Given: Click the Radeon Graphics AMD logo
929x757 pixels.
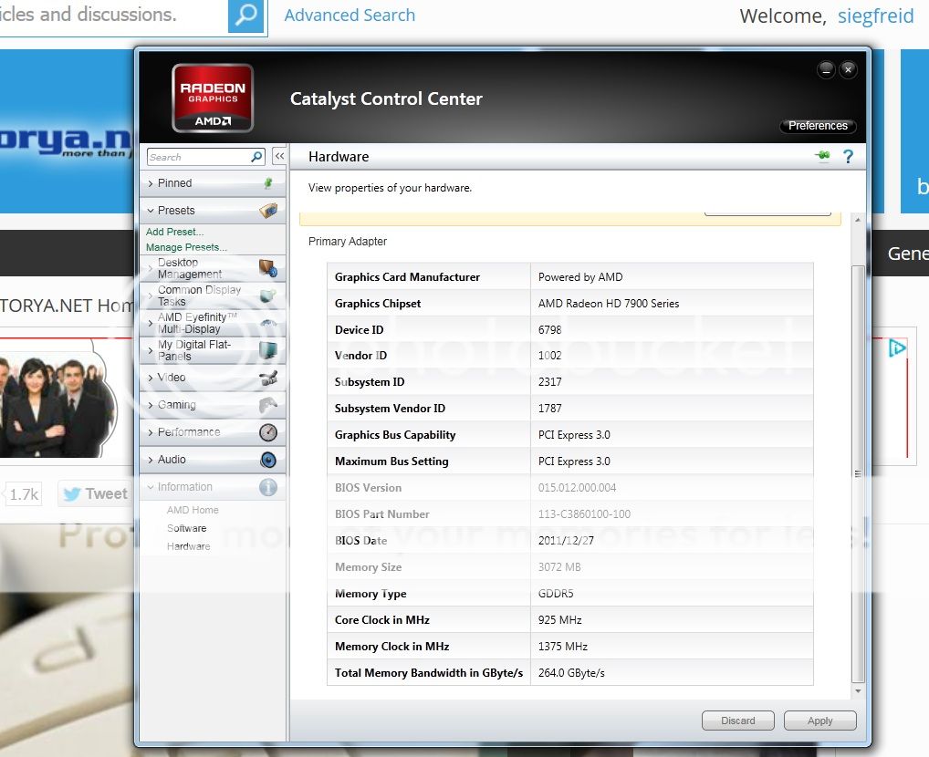Looking at the screenshot, I should point(212,98).
